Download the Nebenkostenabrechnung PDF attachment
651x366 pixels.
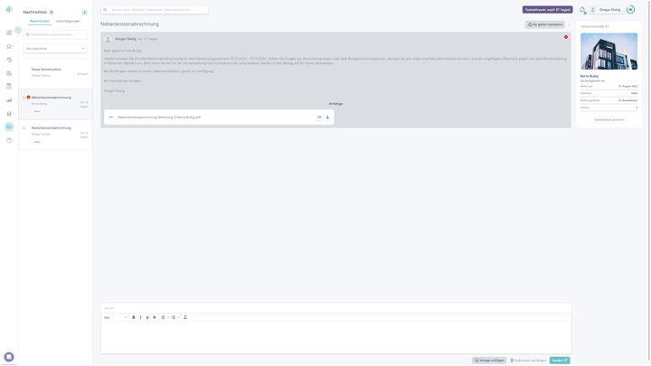[x=327, y=117]
